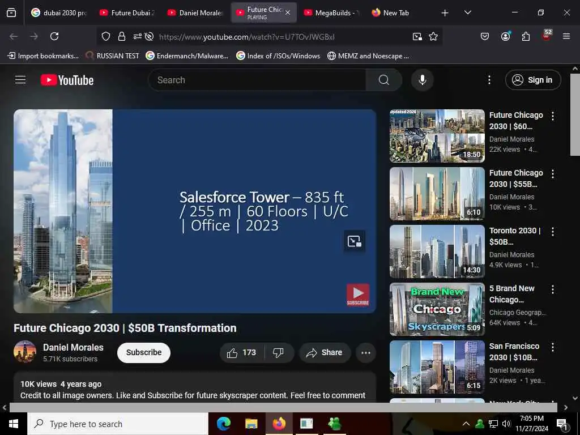This screenshot has height=435, width=580.
Task: Switch to the Daniel Morales tab
Action: click(x=195, y=12)
